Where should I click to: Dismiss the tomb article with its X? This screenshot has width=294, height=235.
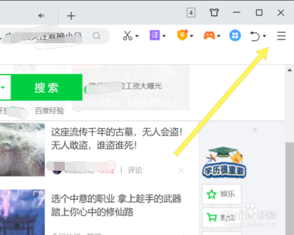(181, 171)
